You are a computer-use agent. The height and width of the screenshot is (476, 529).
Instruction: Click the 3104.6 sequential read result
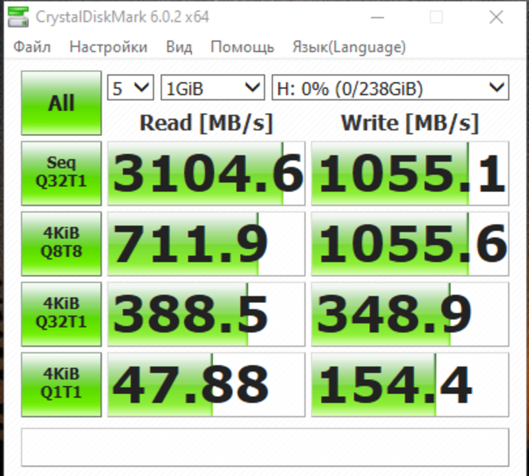[x=206, y=173]
